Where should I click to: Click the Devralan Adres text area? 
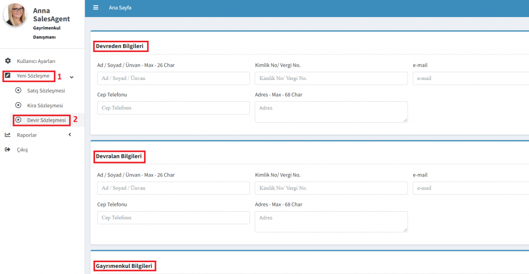(x=331, y=221)
